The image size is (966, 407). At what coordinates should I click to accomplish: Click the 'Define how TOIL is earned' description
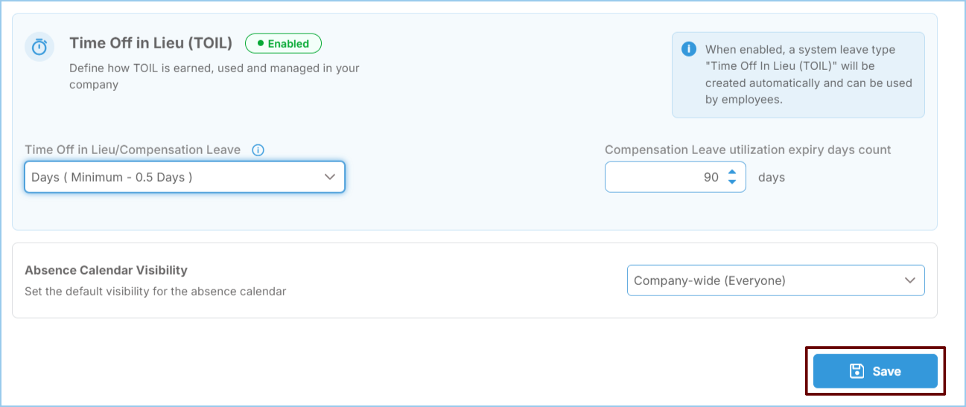click(215, 77)
